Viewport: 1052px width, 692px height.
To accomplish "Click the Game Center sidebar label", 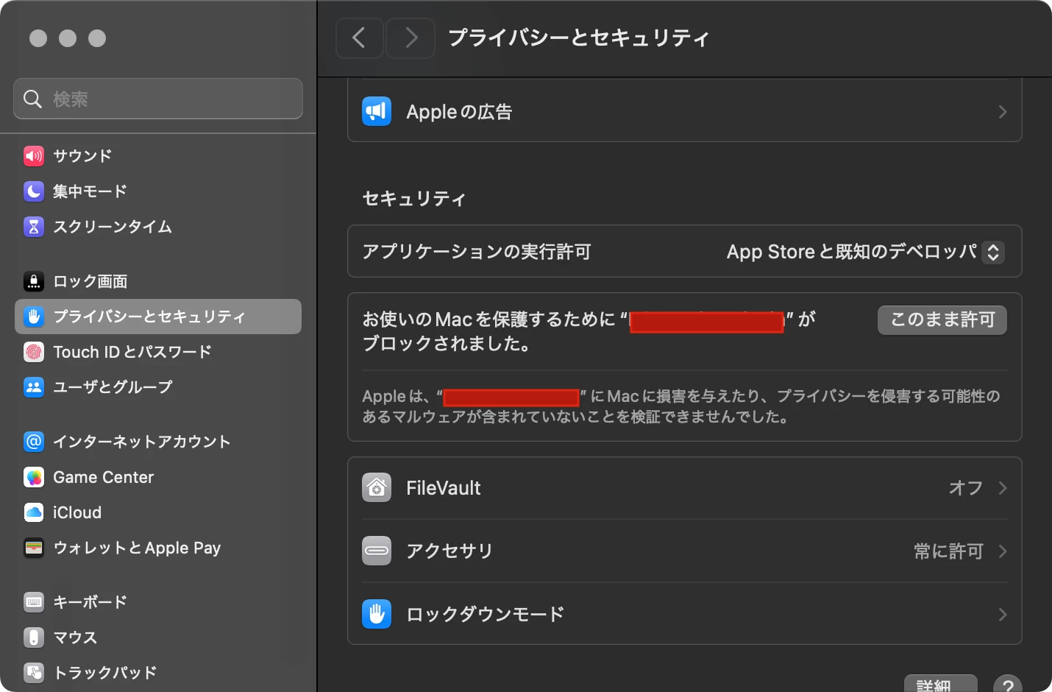I will click(104, 477).
